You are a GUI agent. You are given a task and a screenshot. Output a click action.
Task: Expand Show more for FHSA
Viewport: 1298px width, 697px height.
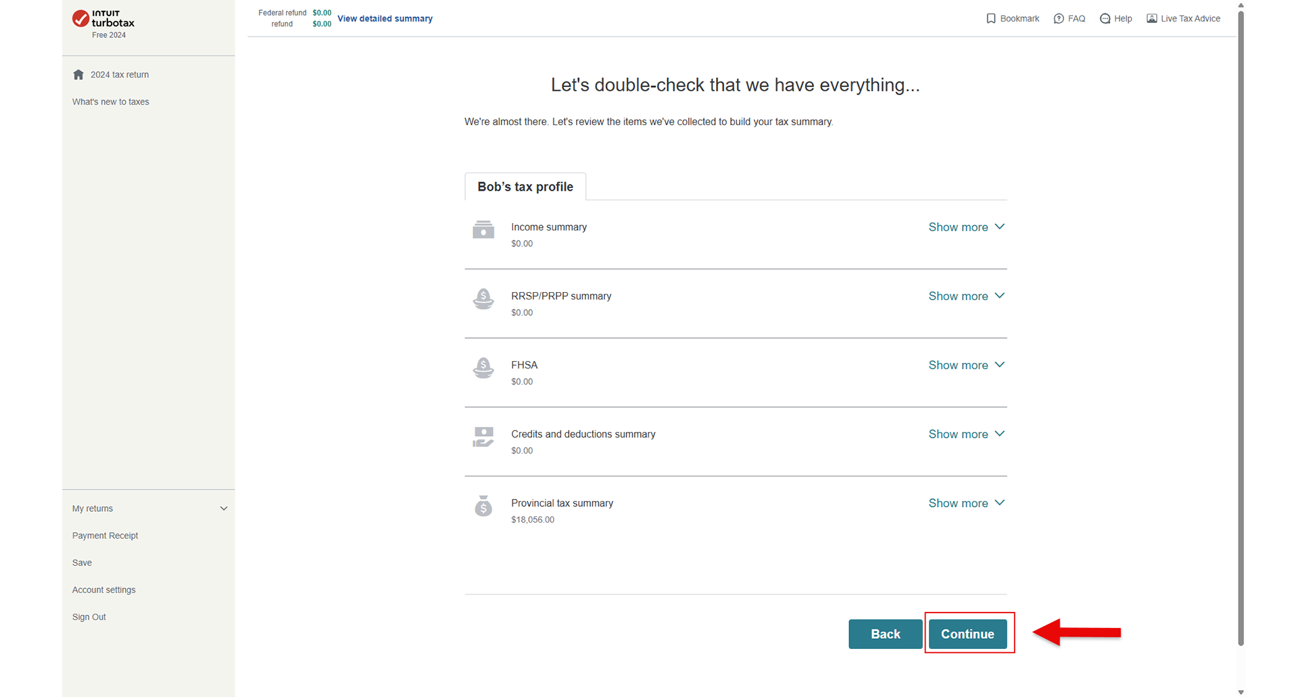967,365
